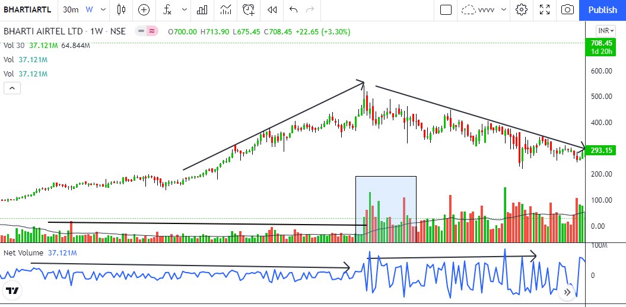Toggle the pink approximate-data indicator
This screenshot has width=626, height=307.
pos(152,31)
